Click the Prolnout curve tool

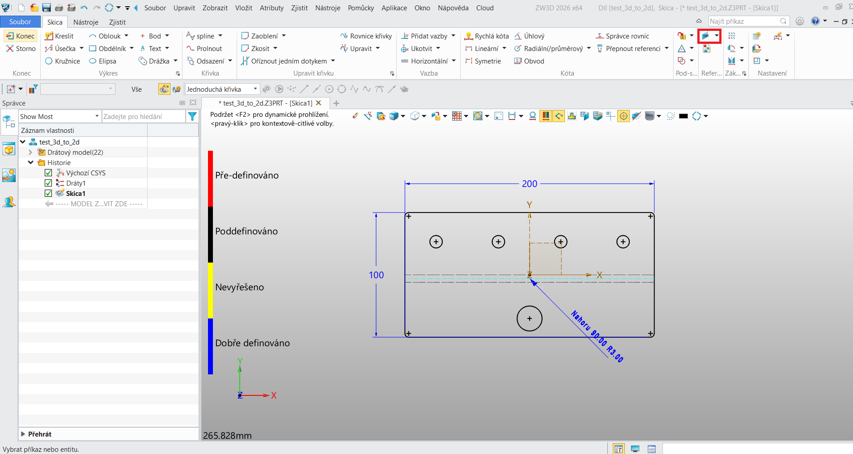pyautogui.click(x=204, y=48)
